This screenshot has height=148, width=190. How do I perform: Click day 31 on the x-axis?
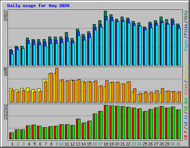(178, 144)
